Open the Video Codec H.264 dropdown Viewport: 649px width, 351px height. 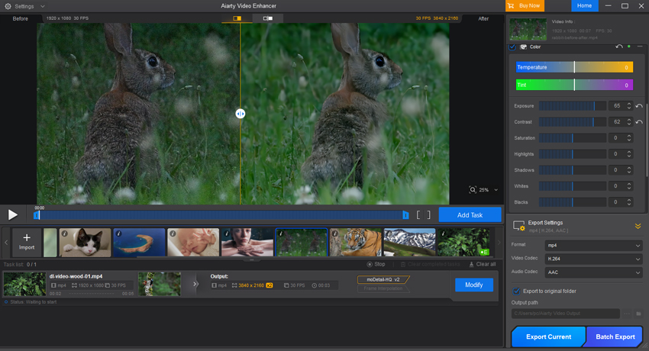tap(593, 259)
